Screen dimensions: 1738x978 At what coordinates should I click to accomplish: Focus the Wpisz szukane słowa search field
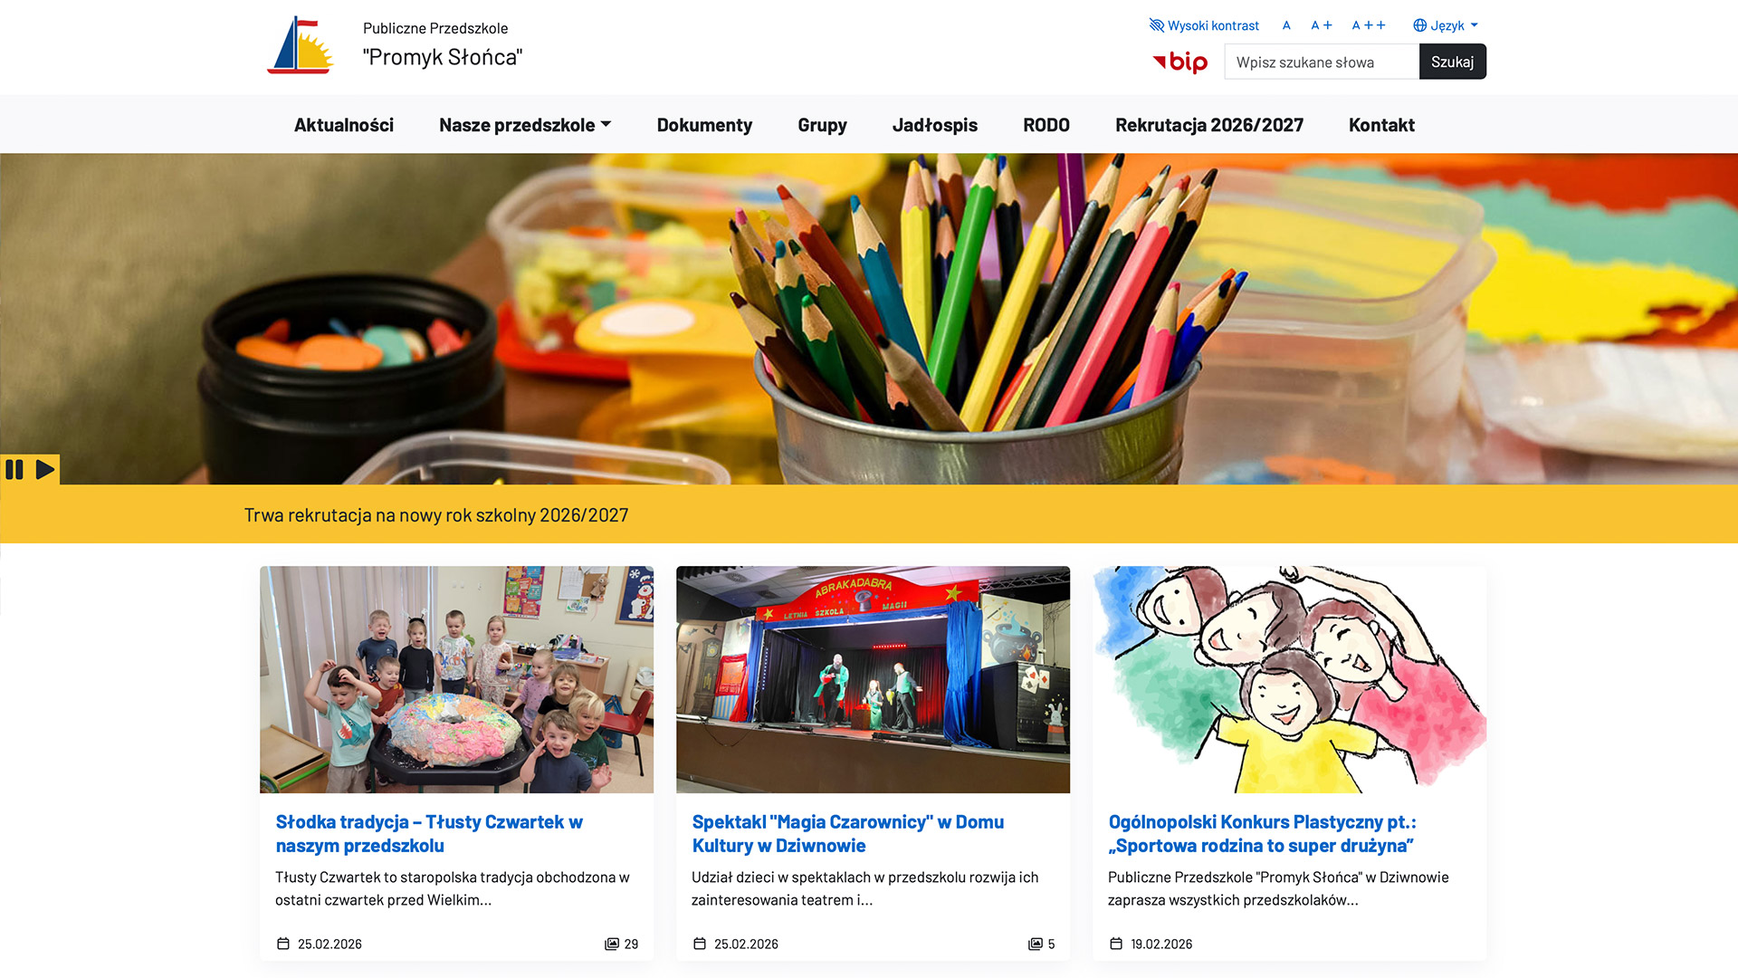[x=1322, y=62]
